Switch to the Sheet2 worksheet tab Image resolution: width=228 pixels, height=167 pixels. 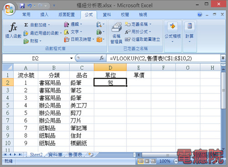(x=36, y=155)
